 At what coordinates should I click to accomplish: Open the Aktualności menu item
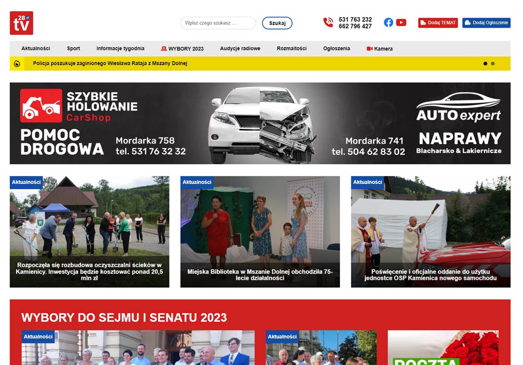(35, 48)
